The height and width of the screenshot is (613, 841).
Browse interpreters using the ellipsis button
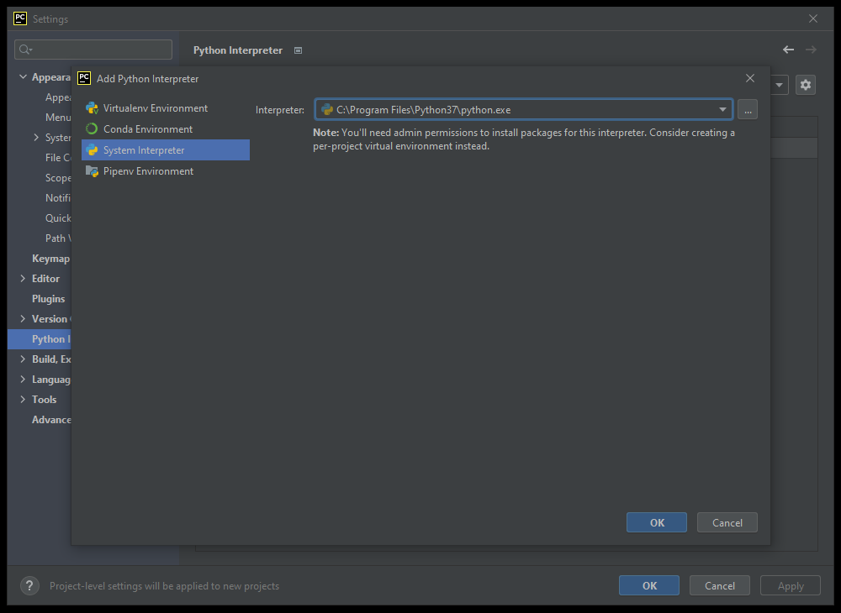[x=747, y=109]
